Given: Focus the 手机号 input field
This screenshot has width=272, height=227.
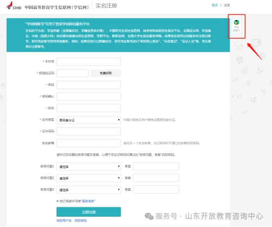Looking at the screenshot, I should tap(89, 62).
